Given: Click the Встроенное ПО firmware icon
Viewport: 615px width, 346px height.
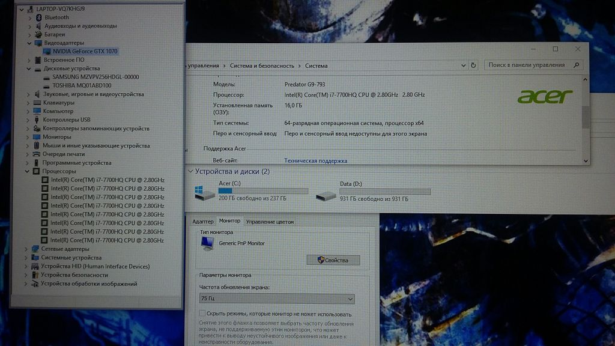Looking at the screenshot, I should [38, 60].
